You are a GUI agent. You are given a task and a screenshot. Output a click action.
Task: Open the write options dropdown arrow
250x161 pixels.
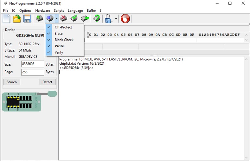tap(57, 19)
